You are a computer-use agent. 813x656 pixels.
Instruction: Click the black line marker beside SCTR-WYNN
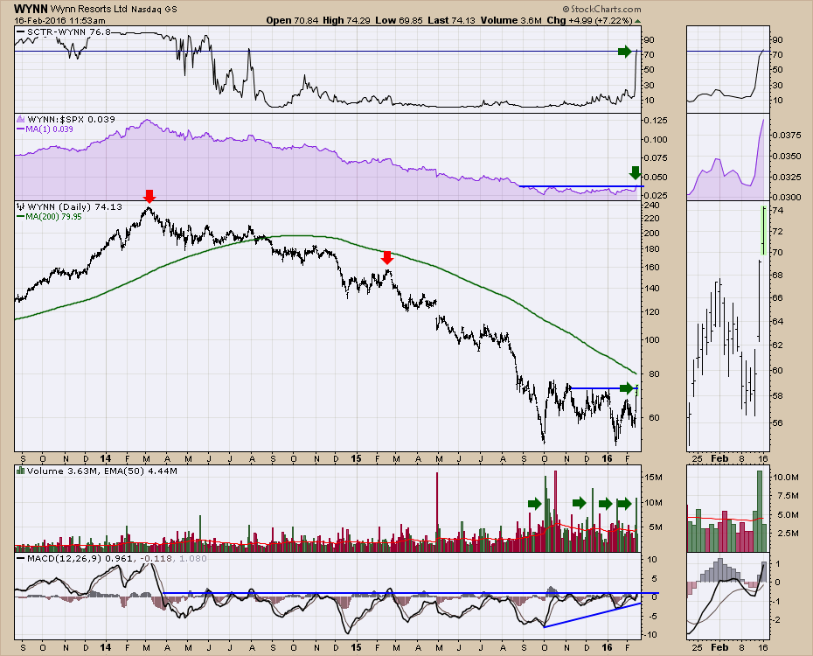tap(21, 32)
